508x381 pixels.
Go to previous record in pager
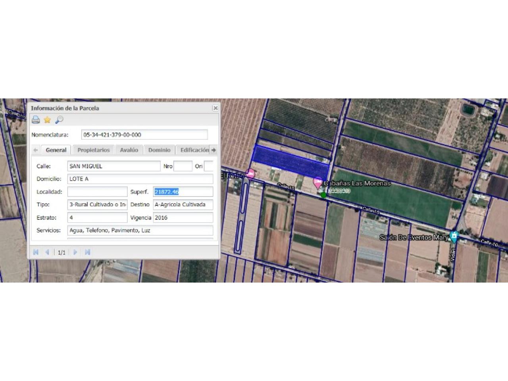tap(47, 252)
